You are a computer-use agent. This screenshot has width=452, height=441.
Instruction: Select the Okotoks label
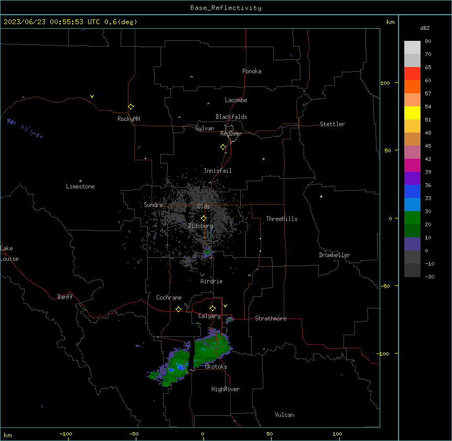216,367
